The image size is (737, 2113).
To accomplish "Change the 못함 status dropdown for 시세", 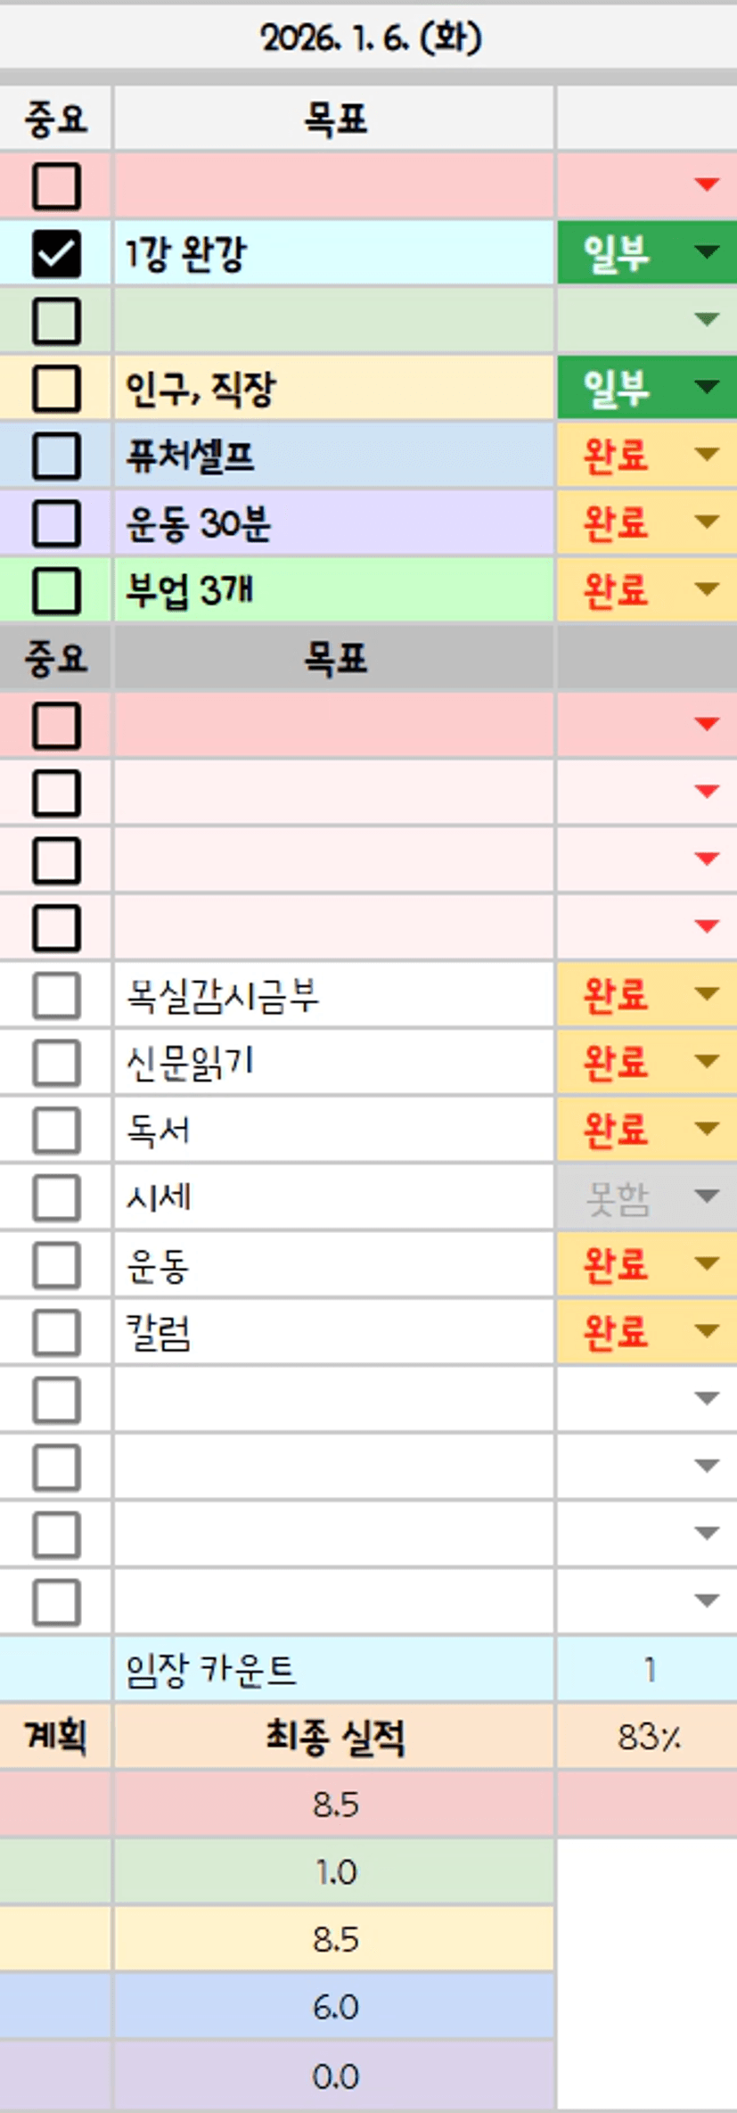I will (x=707, y=1196).
